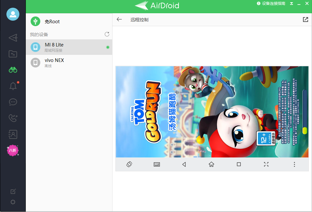
Task: Open the 设备连接指南 link
Action: point(271,3)
